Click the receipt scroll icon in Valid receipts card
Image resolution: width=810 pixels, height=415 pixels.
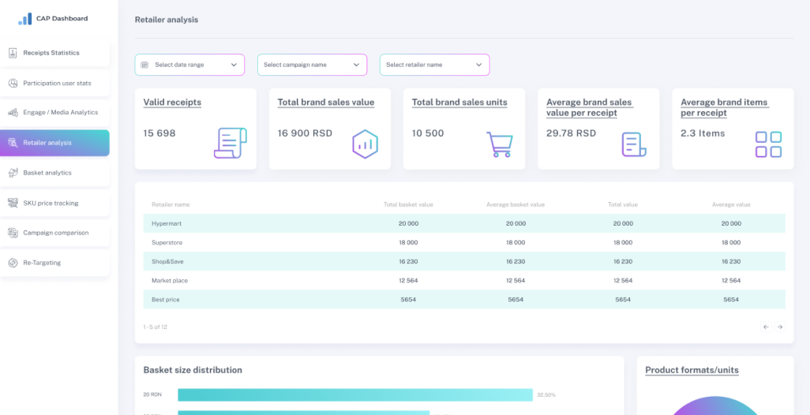pos(230,143)
